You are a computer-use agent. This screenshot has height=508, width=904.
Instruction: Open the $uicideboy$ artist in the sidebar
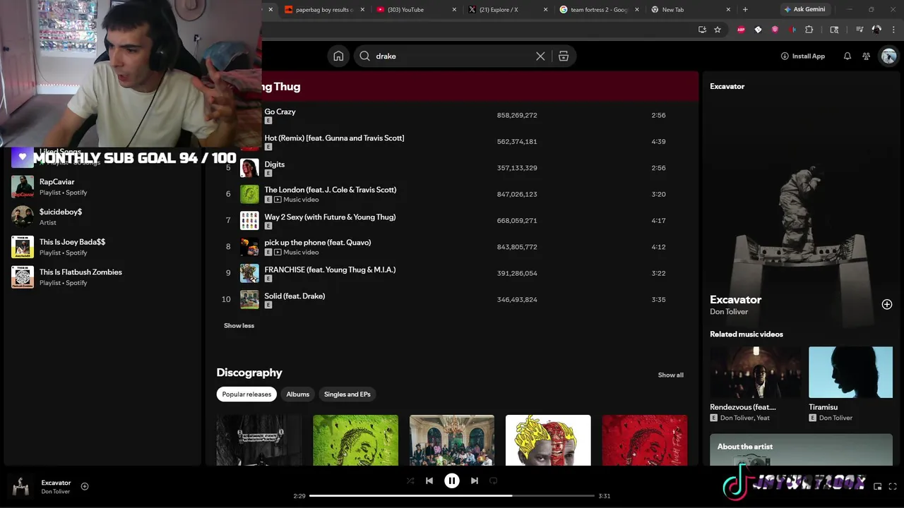click(102, 217)
